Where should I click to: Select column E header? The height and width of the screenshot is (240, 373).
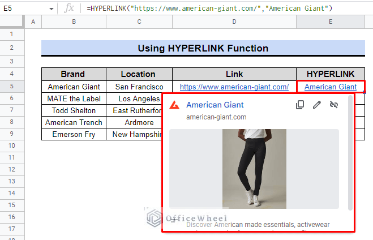tap(331, 22)
